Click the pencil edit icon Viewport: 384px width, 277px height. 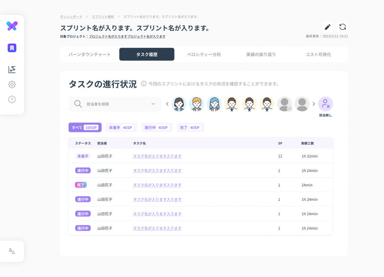point(328,27)
